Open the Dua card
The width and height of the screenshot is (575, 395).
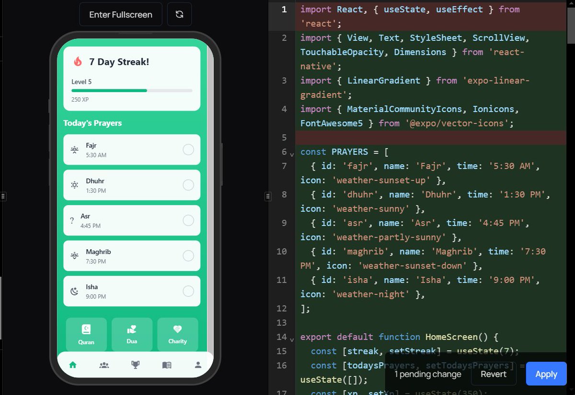point(132,334)
